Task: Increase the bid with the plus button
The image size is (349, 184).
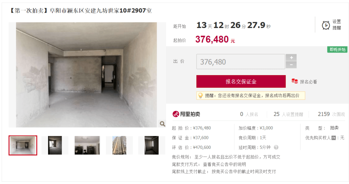Action: point(291,57)
